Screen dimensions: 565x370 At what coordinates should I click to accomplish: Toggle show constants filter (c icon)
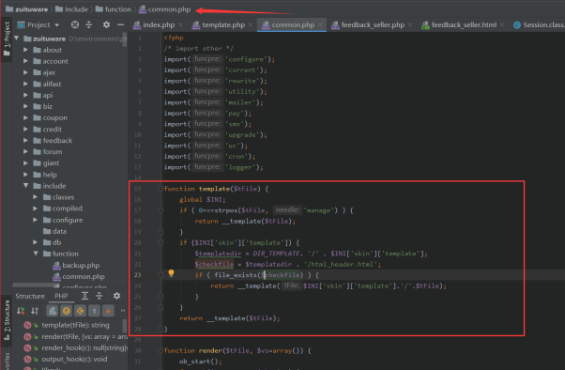pos(80,311)
